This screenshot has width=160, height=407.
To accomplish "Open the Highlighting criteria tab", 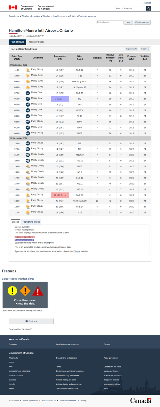I will click(x=31, y=222).
